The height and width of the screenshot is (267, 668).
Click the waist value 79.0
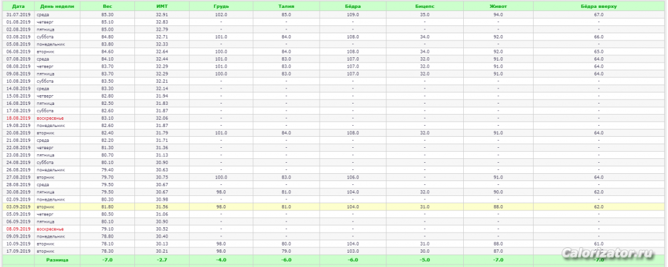pyautogui.click(x=286, y=251)
